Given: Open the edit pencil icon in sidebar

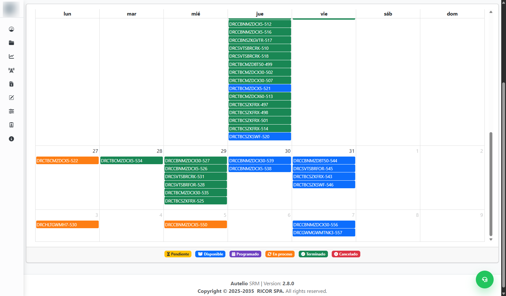Looking at the screenshot, I should pyautogui.click(x=11, y=98).
